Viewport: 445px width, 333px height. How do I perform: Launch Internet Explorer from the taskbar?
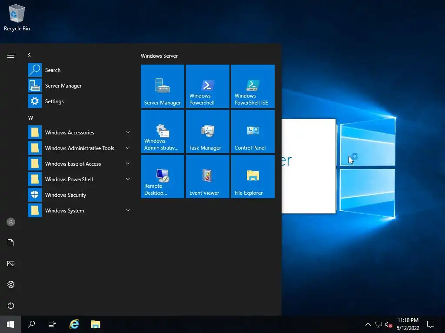coord(74,324)
